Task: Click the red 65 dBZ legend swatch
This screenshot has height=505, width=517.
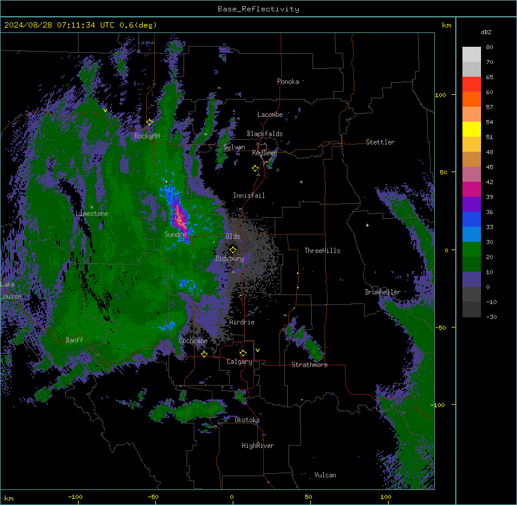Action: click(471, 85)
